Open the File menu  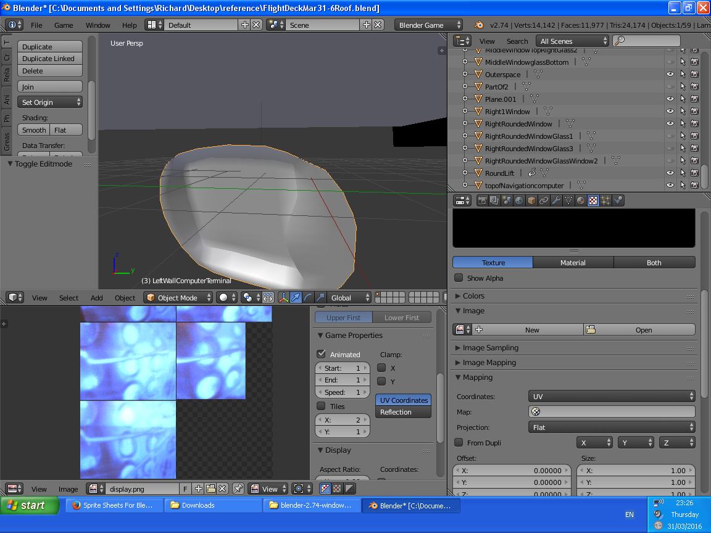(36, 25)
